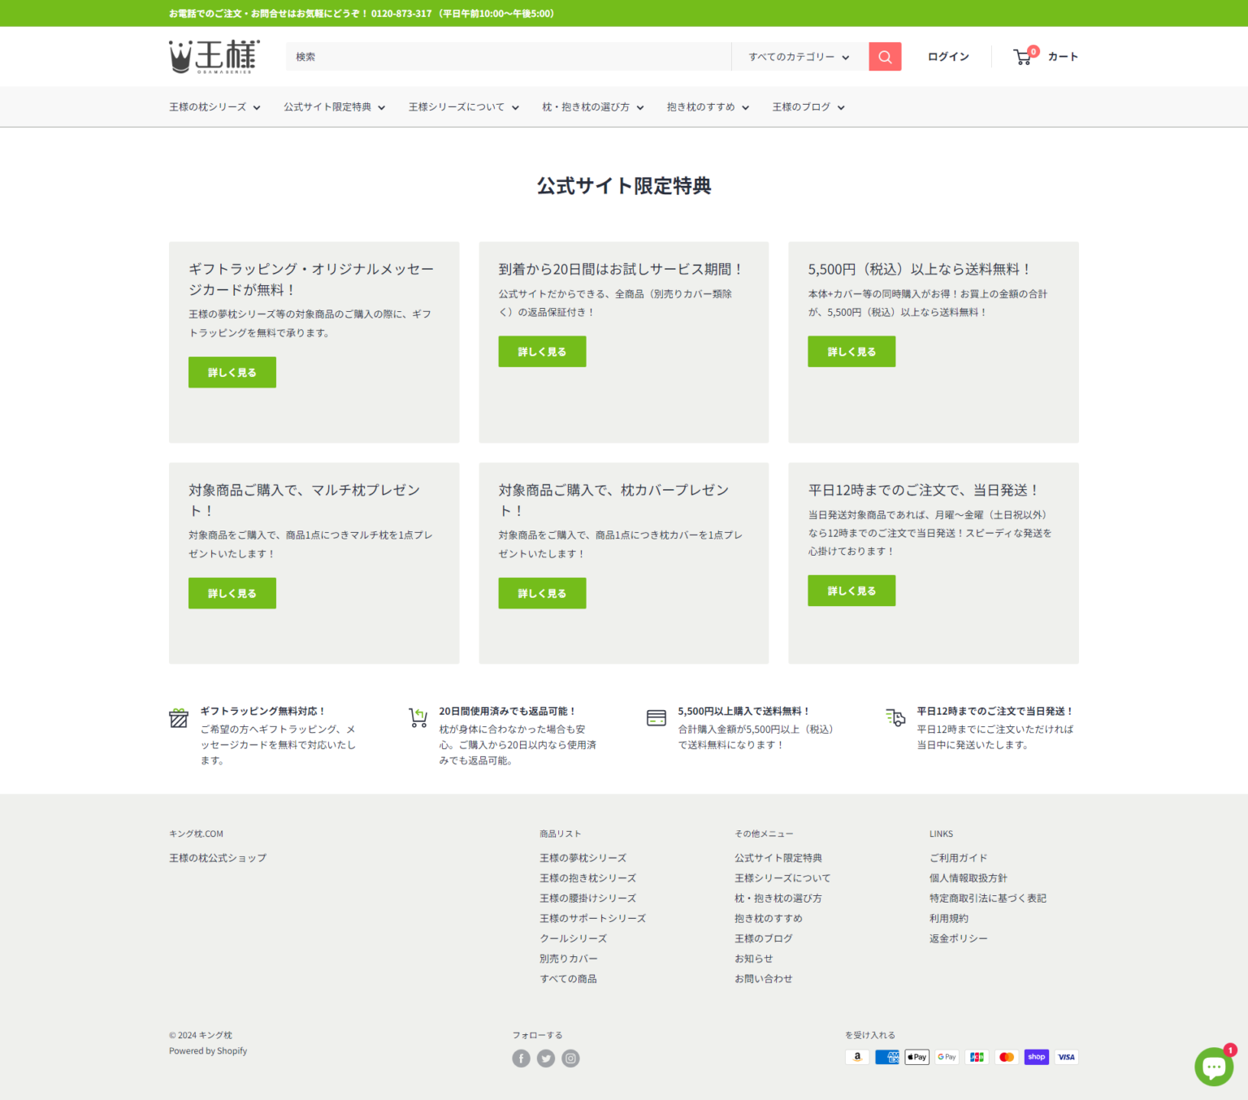The image size is (1248, 1100).
Task: Visit the Instagram social icon
Action: 570,1059
